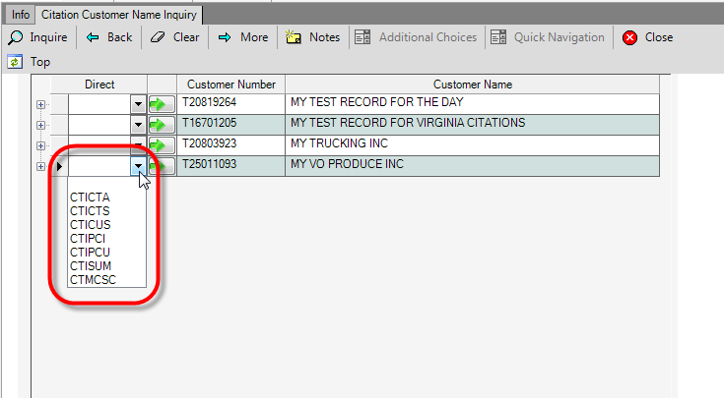Viewport: 724px width, 398px height.
Task: Click the Customer Name column header
Action: pyautogui.click(x=472, y=85)
